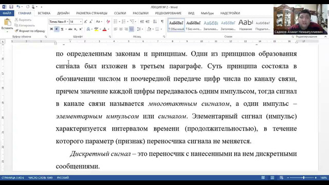Image resolution: width=329 pixels, height=185 pixels.
Task: Apply yellow text highlight color
Action: tap(96, 29)
